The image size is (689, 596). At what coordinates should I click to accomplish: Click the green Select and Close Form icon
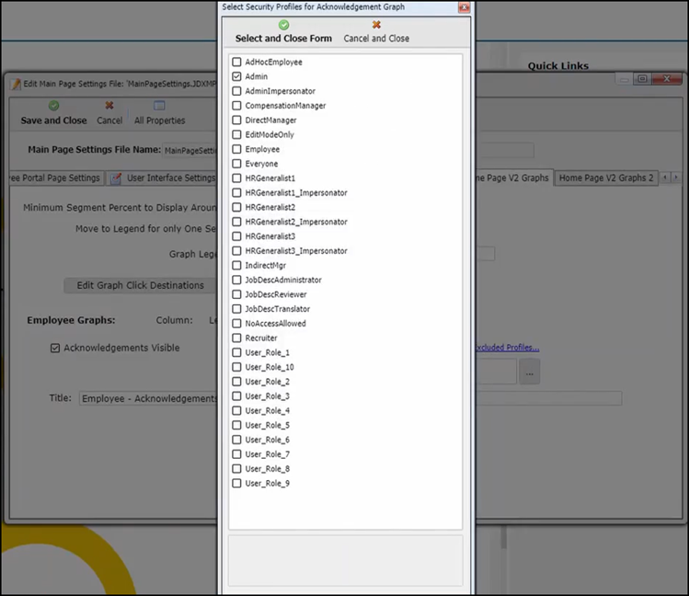tap(283, 25)
